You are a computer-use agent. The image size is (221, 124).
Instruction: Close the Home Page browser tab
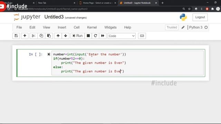click(x=115, y=3)
